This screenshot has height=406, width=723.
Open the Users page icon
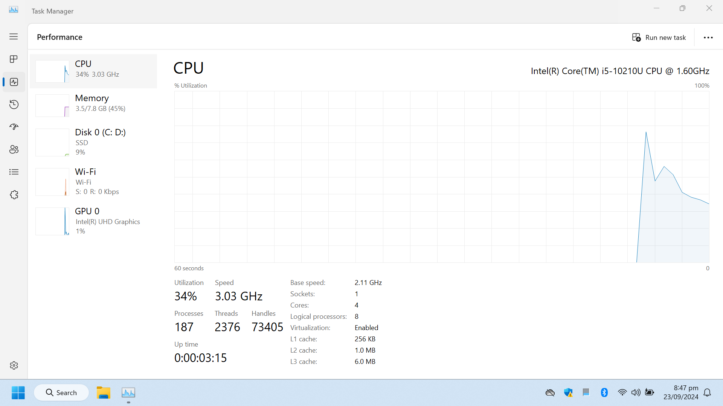pyautogui.click(x=14, y=149)
